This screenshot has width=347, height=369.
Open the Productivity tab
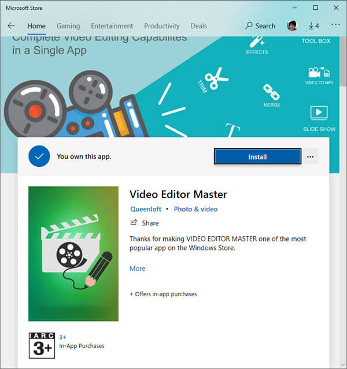point(162,26)
